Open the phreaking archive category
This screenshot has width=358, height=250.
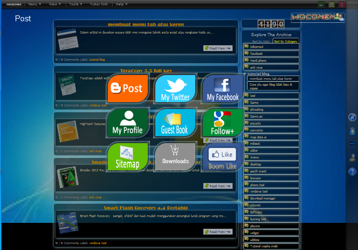(271, 110)
